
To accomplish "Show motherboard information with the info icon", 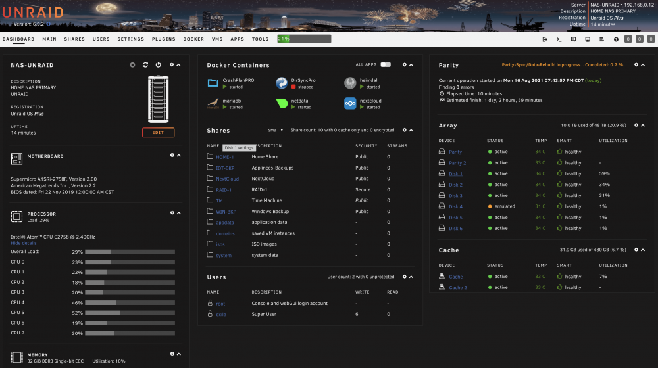I will click(172, 156).
